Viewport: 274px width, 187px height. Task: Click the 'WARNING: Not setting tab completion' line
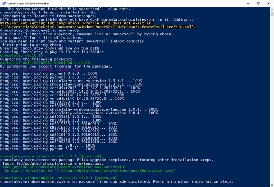click(x=76, y=23)
